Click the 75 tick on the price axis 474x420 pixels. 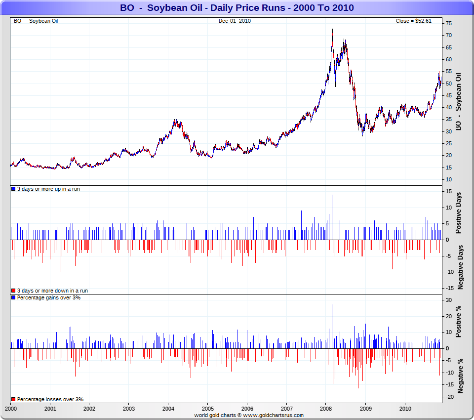click(449, 23)
